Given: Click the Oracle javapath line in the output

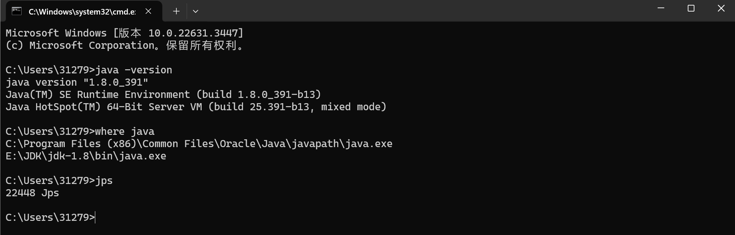Looking at the screenshot, I should (199, 143).
